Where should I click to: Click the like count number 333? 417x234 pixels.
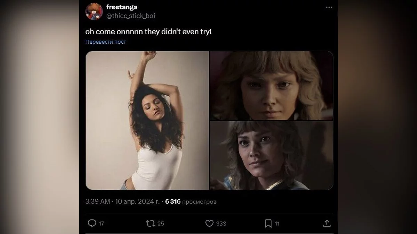(x=221, y=224)
